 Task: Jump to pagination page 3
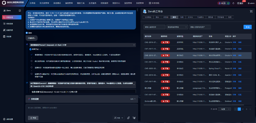pyautogui.click(x=246, y=109)
